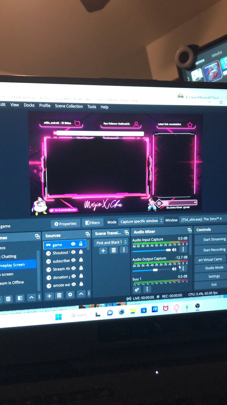Remove selected source with Sources trash icon
The image size is (227, 405).
pyautogui.click(x=59, y=295)
